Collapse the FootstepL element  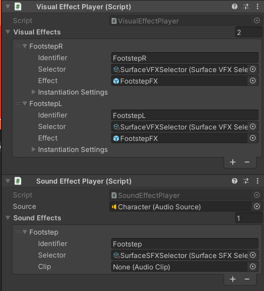[x=25, y=103]
